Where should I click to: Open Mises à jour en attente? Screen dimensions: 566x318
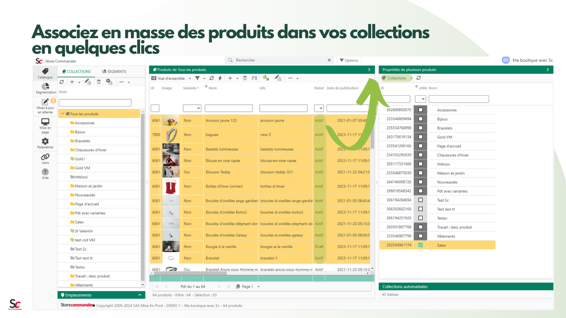click(x=45, y=106)
